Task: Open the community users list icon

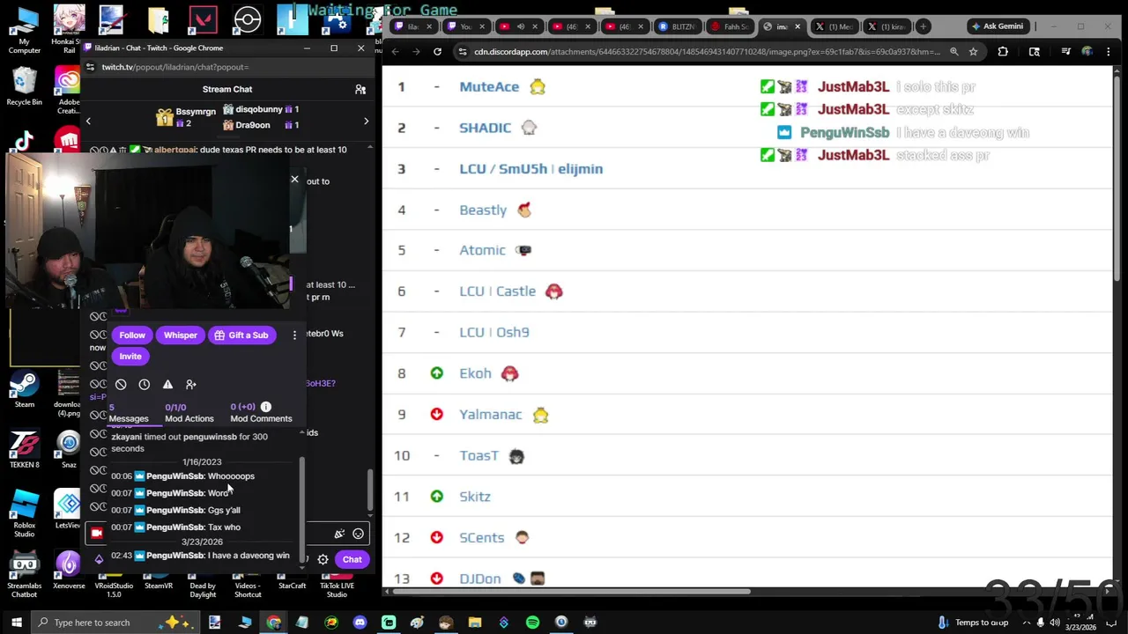Action: (360, 89)
